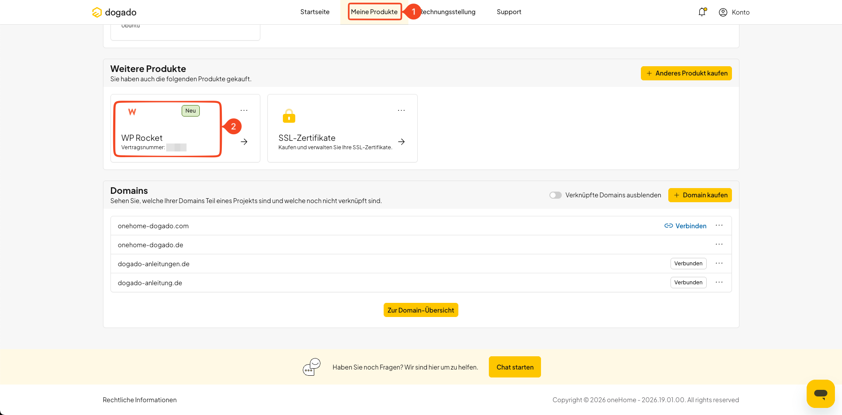Open the Konto account menu

[734, 12]
